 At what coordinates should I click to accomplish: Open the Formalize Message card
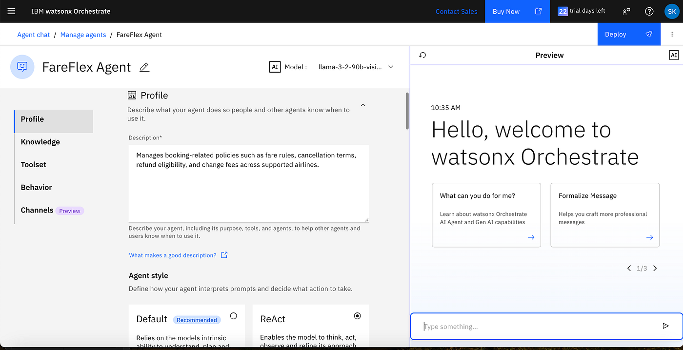605,215
